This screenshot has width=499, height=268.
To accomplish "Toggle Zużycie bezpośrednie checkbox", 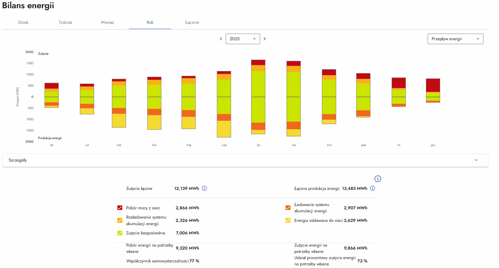I will pos(120,233).
